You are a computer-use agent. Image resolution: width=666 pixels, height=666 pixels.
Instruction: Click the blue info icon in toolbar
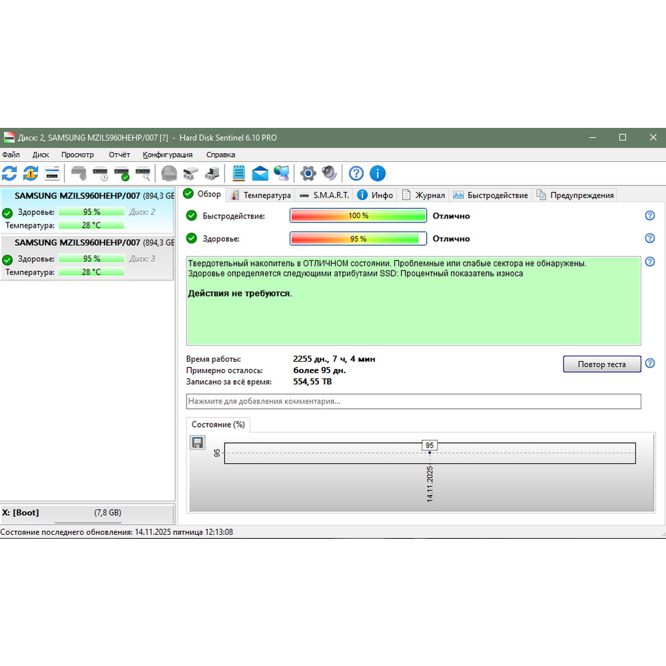[378, 174]
